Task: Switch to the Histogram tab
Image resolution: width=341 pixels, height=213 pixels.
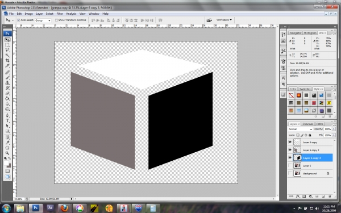Action: click(x=310, y=33)
